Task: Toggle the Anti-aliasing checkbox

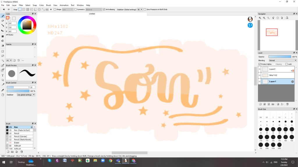Action: click(104, 10)
